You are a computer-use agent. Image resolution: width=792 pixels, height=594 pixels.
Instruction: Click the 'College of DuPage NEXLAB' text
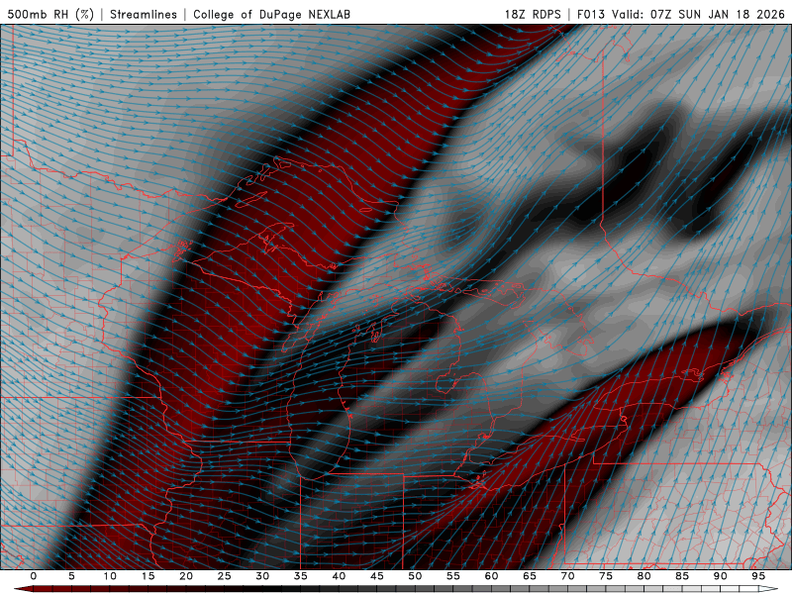click(271, 14)
